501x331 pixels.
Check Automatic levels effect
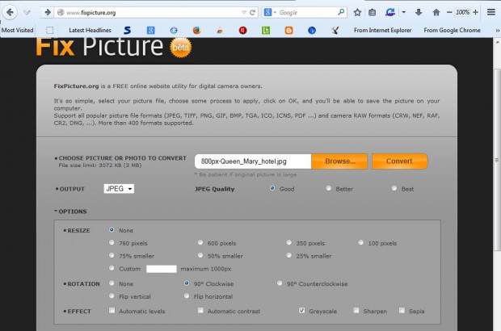(112, 310)
